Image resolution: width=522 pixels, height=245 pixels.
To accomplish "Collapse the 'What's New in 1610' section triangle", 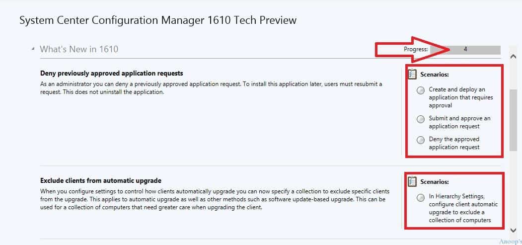I will [x=33, y=49].
